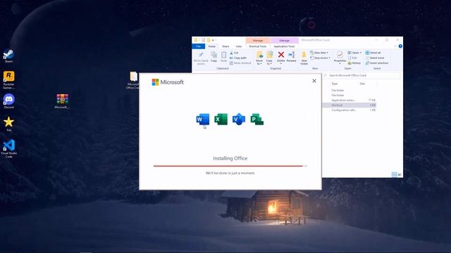Switch to the Share ribbon tab
The width and height of the screenshot is (451, 253).
(225, 46)
